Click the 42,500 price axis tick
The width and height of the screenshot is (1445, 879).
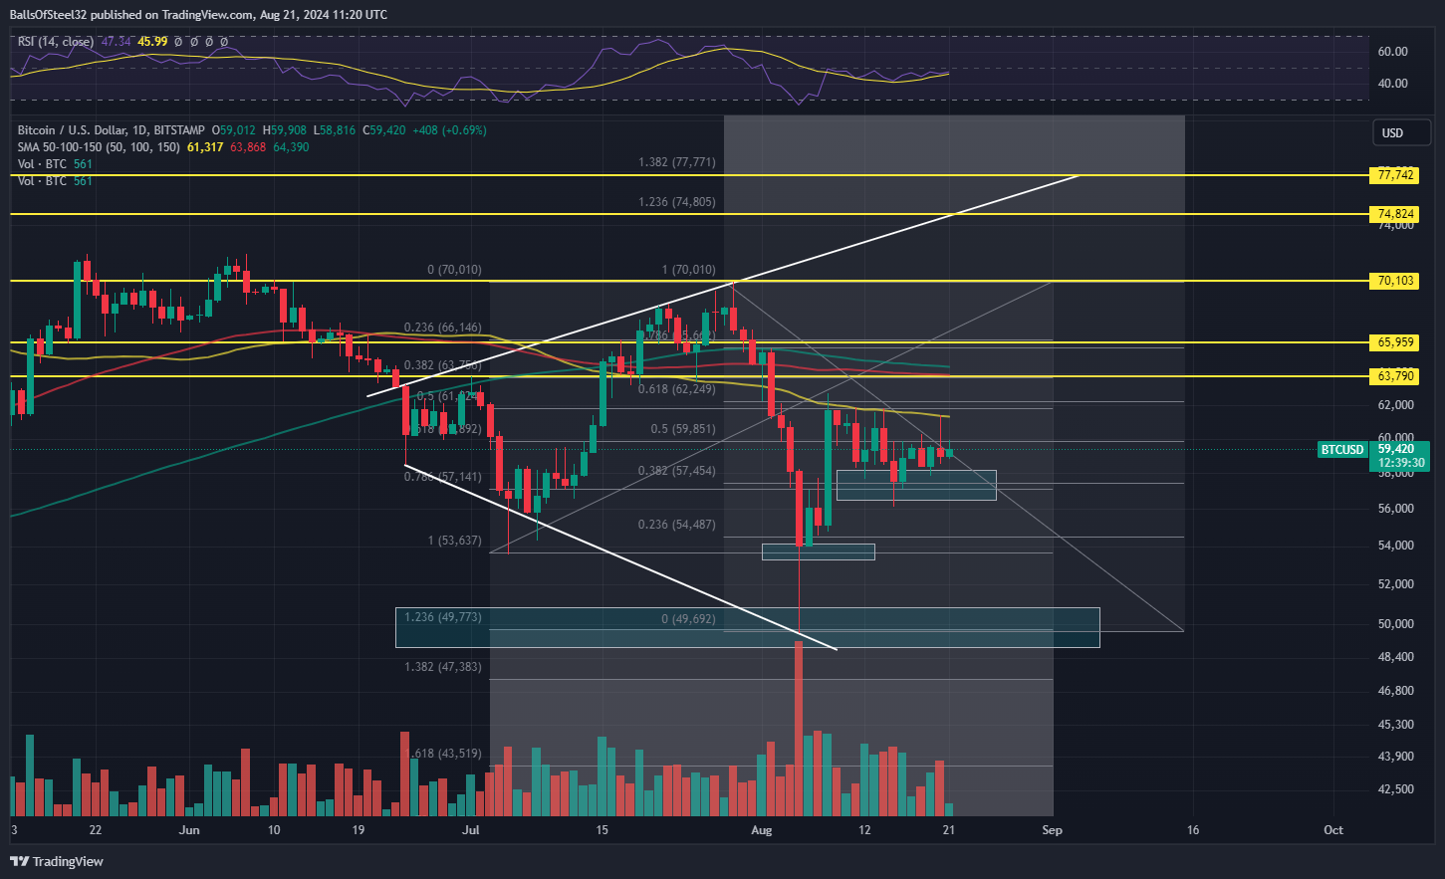coord(1396,789)
